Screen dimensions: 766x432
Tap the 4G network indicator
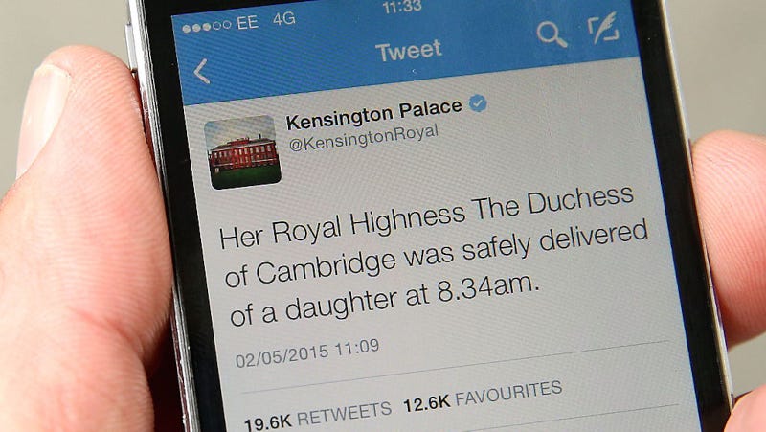click(283, 19)
